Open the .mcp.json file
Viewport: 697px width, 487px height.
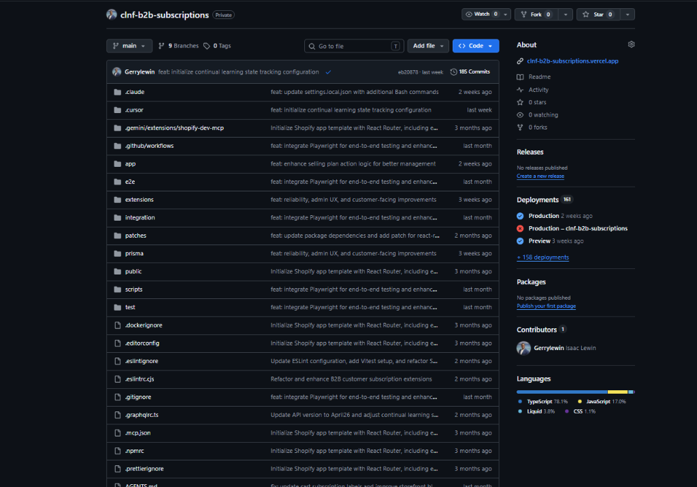137,433
